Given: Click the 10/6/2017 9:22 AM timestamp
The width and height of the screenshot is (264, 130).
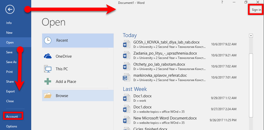Looking at the screenshot, I should point(224,44).
